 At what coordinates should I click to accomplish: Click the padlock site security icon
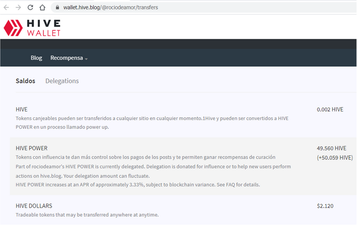[57, 7]
